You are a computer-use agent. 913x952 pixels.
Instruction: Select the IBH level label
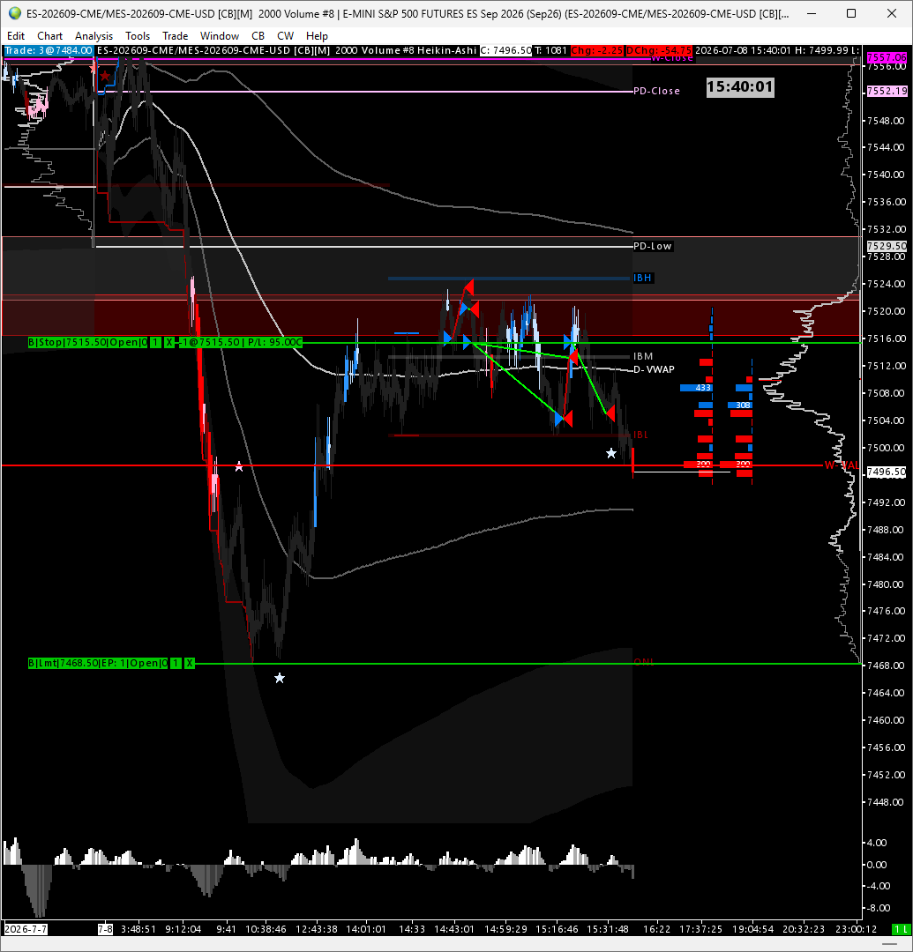point(643,278)
